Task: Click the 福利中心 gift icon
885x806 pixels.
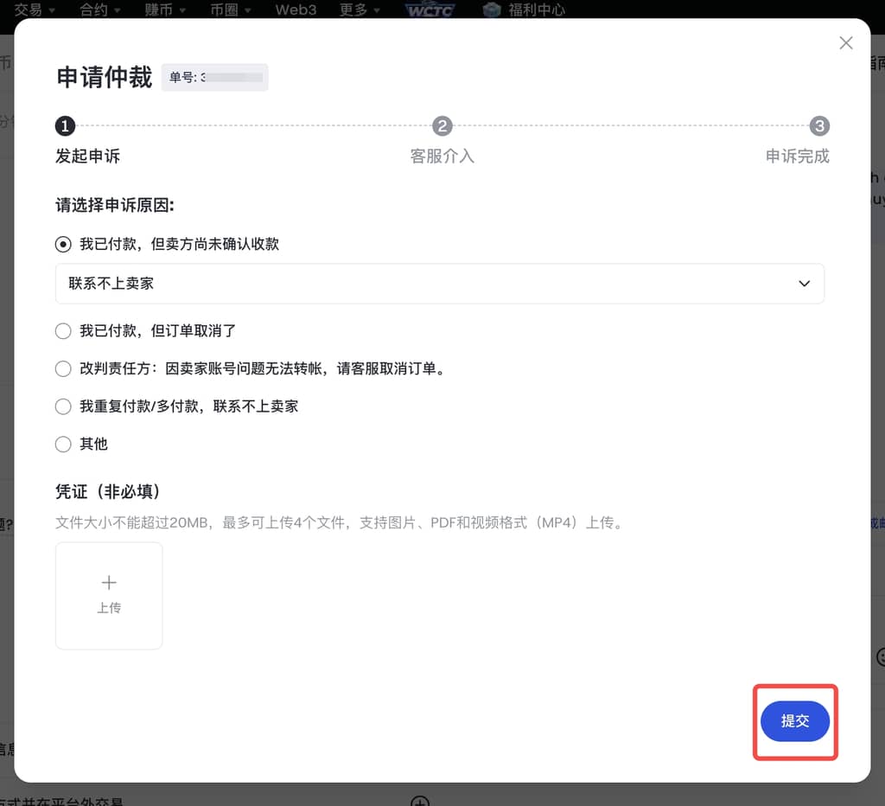Action: pos(492,10)
